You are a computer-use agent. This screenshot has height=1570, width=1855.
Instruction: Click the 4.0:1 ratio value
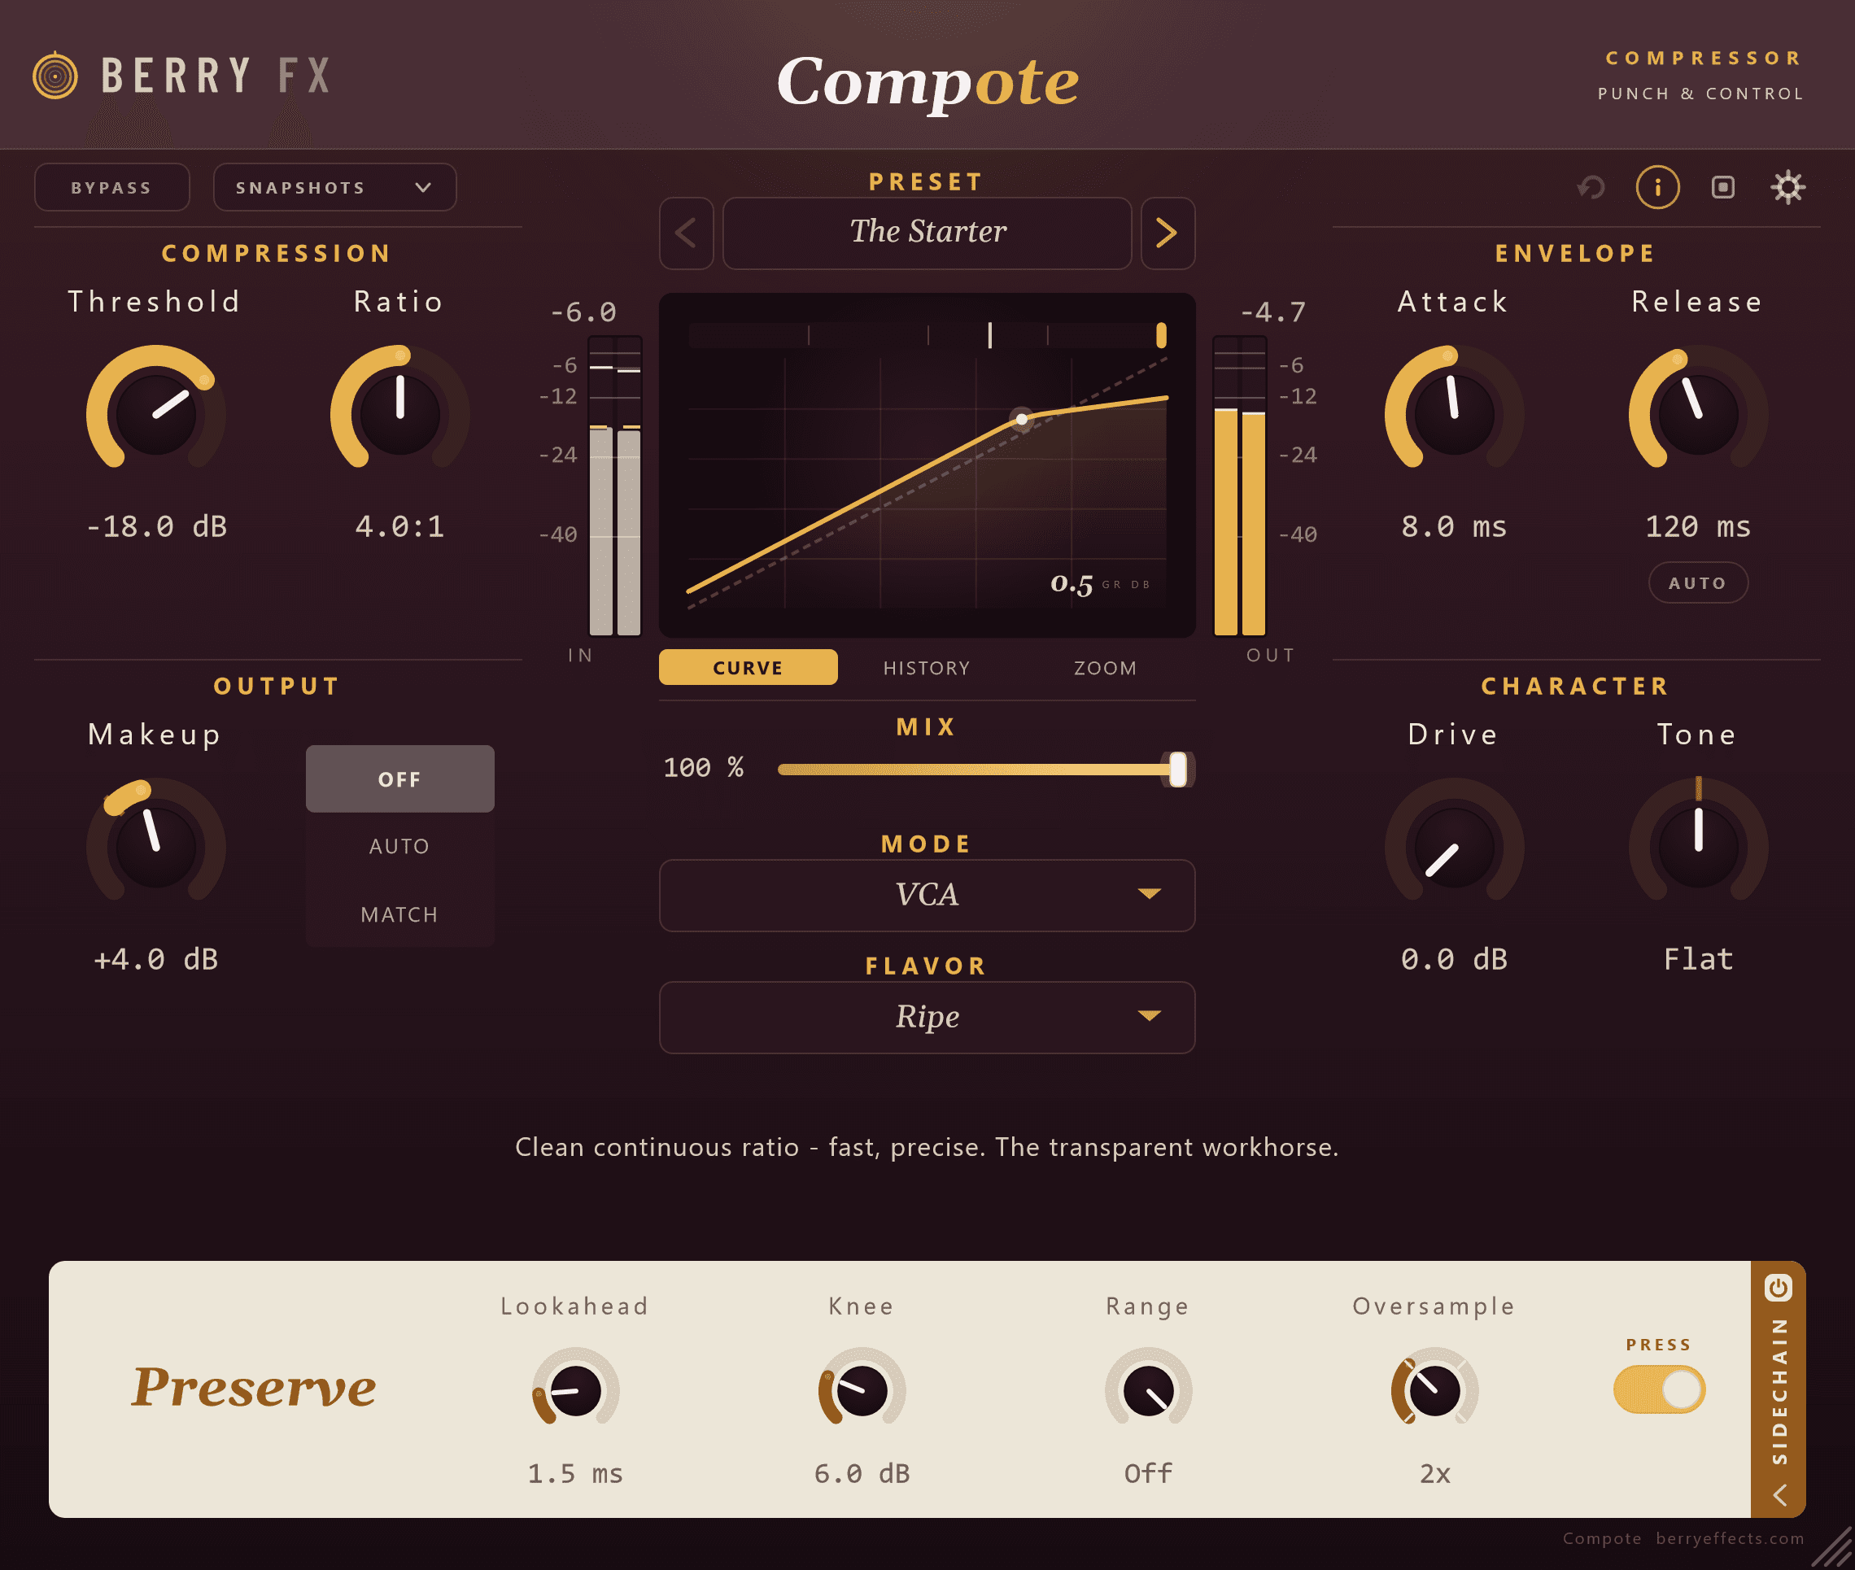399,526
